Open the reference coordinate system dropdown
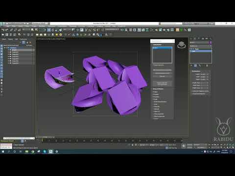235x176 pixels. (x=67, y=30)
